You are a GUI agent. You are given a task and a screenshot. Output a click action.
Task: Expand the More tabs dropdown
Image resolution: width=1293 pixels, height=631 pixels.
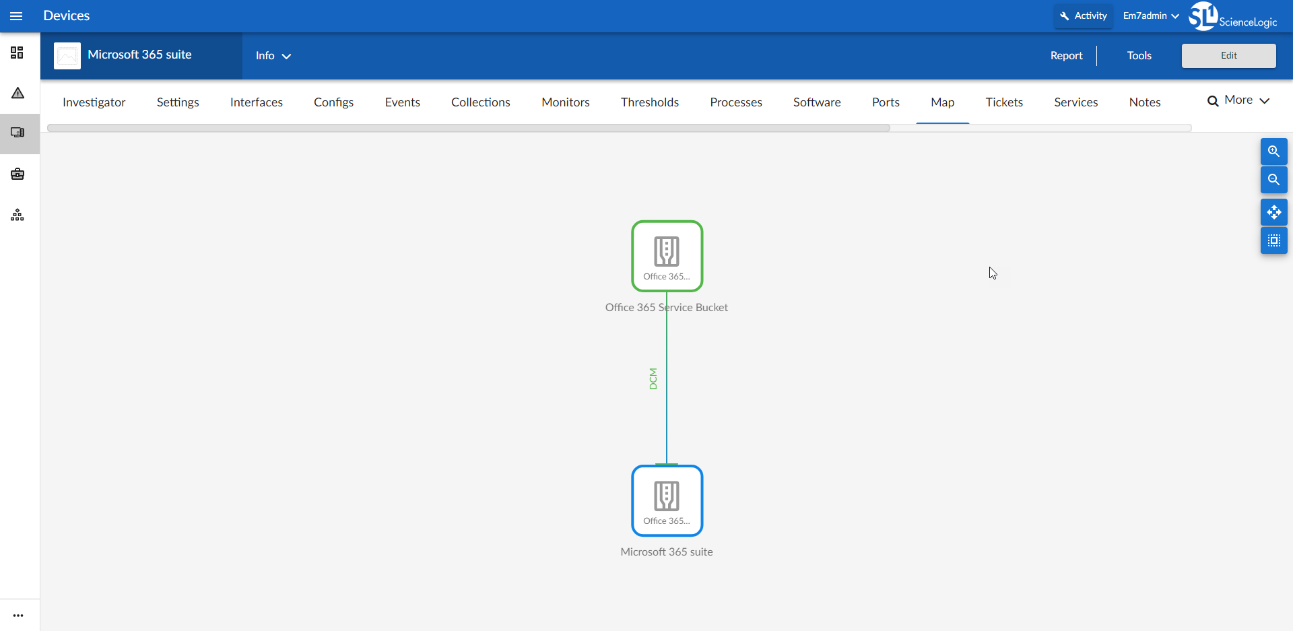pyautogui.click(x=1247, y=100)
